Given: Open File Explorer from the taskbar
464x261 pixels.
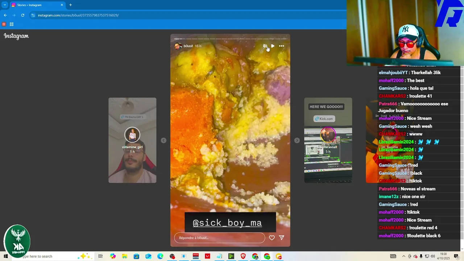Looking at the screenshot, I should [124, 256].
